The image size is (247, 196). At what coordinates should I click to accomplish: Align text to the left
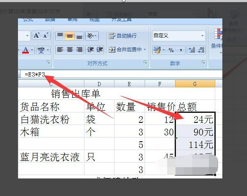point(60,50)
